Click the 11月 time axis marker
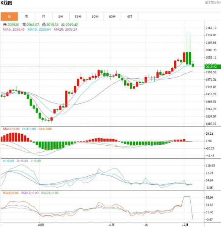 pos(111,225)
